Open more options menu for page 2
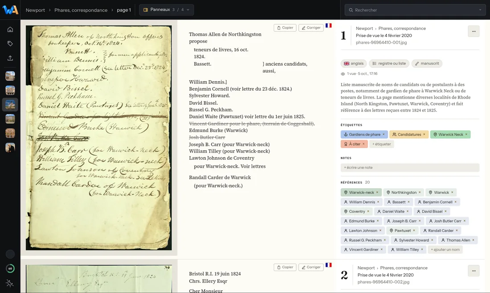The width and height of the screenshot is (490, 293). [474, 271]
